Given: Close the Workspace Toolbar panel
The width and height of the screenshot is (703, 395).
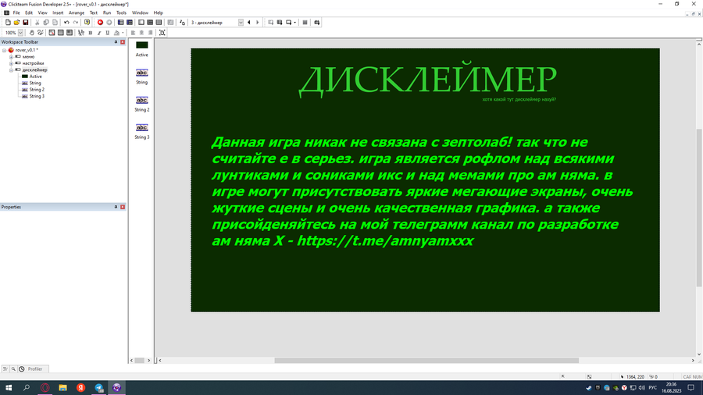Looking at the screenshot, I should click(123, 42).
